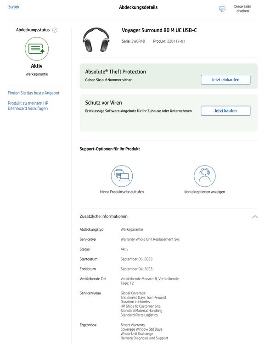
Task: Select the product title Voyager Surround 80
Action: click(x=159, y=30)
